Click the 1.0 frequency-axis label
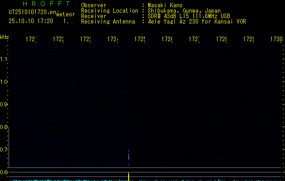 click(4, 82)
